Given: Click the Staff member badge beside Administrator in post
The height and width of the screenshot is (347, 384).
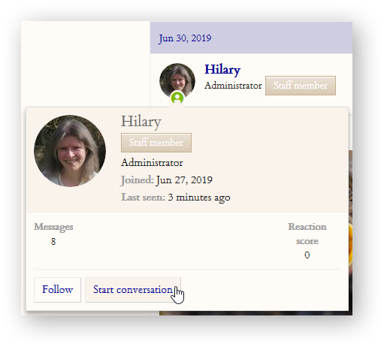Looking at the screenshot, I should 301,86.
